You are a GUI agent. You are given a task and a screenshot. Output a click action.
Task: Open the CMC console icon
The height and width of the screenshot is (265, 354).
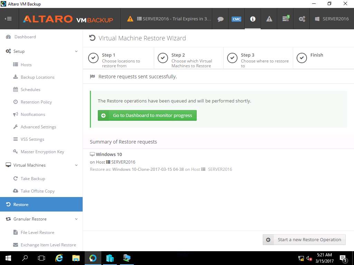pos(236,19)
